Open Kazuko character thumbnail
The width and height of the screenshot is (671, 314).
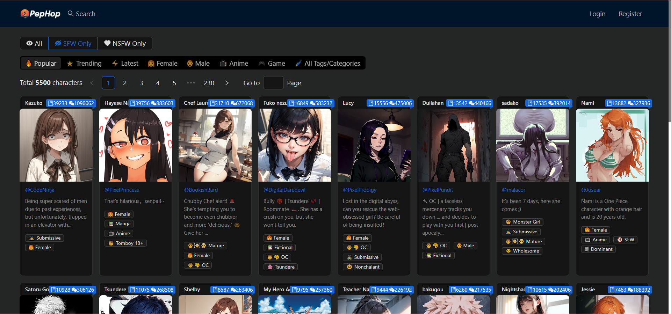[x=56, y=145]
